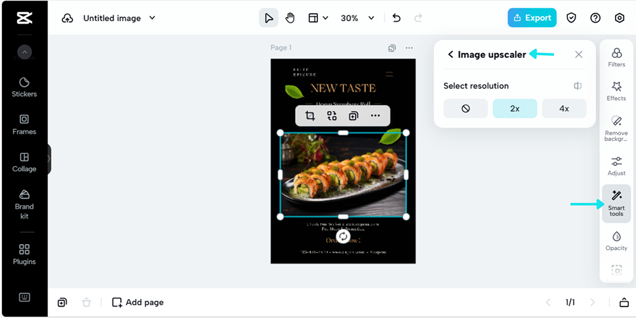Expand the pages panel icon at bottom right
The height and width of the screenshot is (318, 636).
[x=624, y=302]
